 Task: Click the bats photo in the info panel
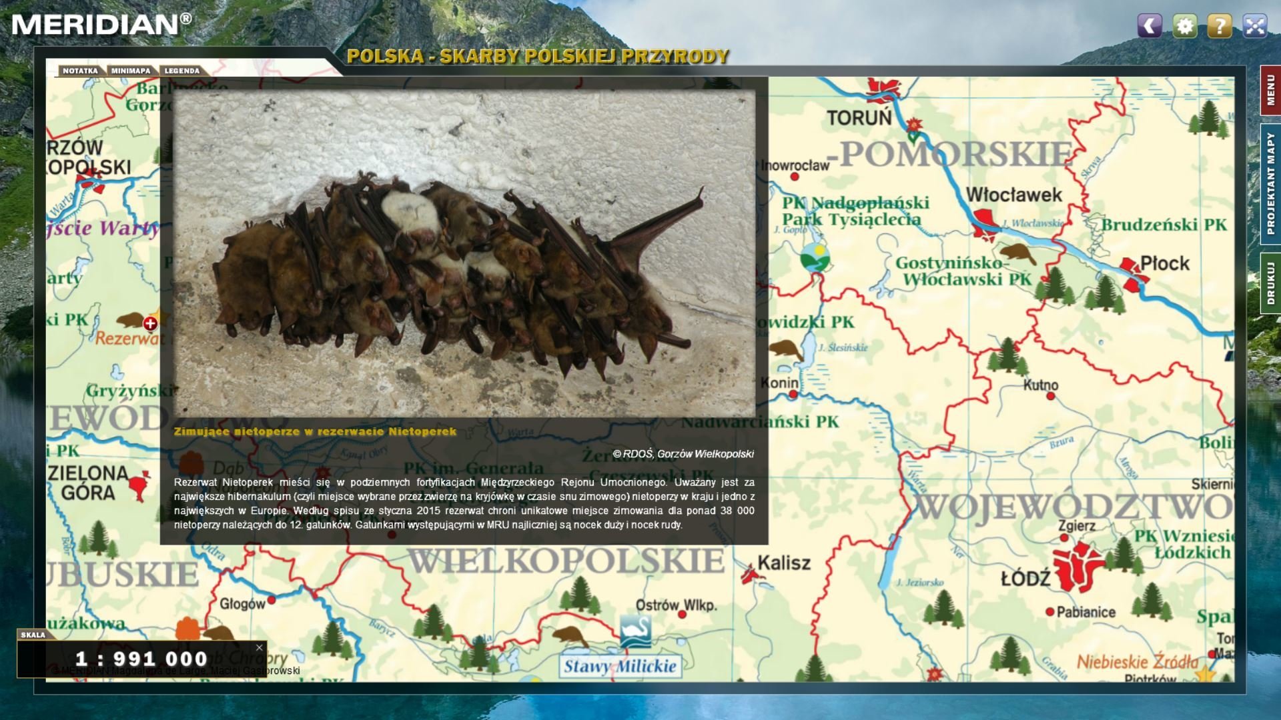click(464, 253)
